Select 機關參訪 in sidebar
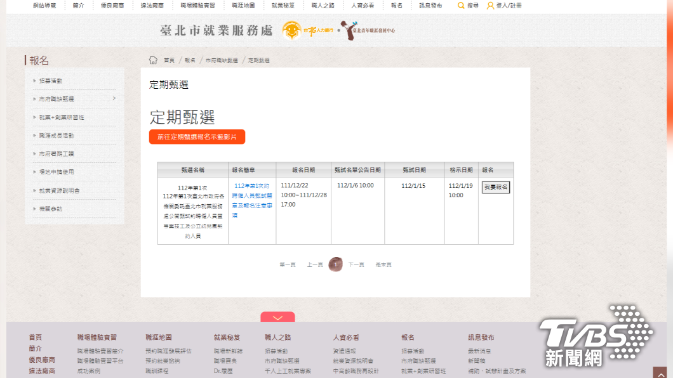Screen dimensions: 673x378 click(x=51, y=209)
